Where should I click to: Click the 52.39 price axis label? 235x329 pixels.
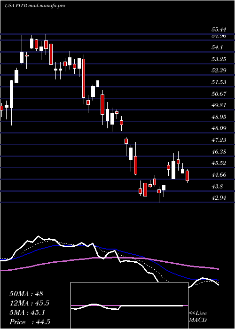point(219,70)
